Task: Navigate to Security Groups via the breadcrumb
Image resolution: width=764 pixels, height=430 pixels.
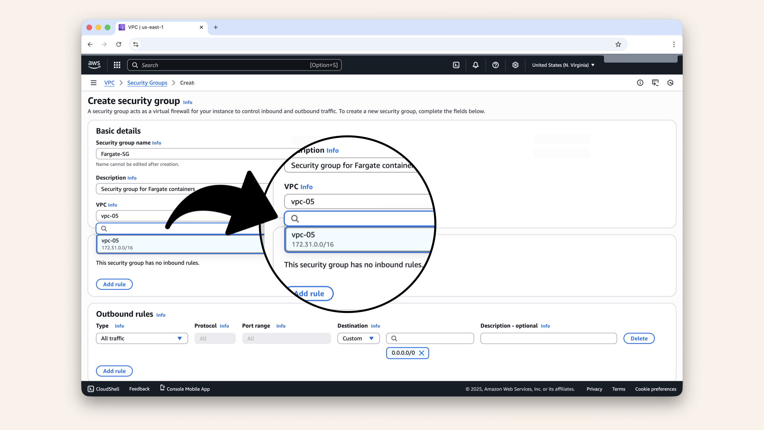Action: 147,83
